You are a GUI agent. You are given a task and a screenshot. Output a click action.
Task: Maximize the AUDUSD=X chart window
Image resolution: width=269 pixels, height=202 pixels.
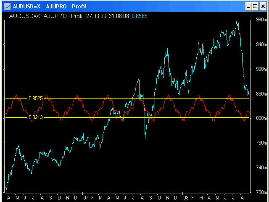tap(255, 7)
